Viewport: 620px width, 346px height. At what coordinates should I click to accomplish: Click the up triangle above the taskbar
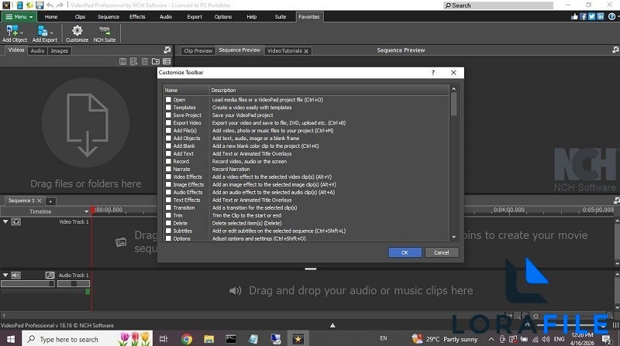point(332,325)
